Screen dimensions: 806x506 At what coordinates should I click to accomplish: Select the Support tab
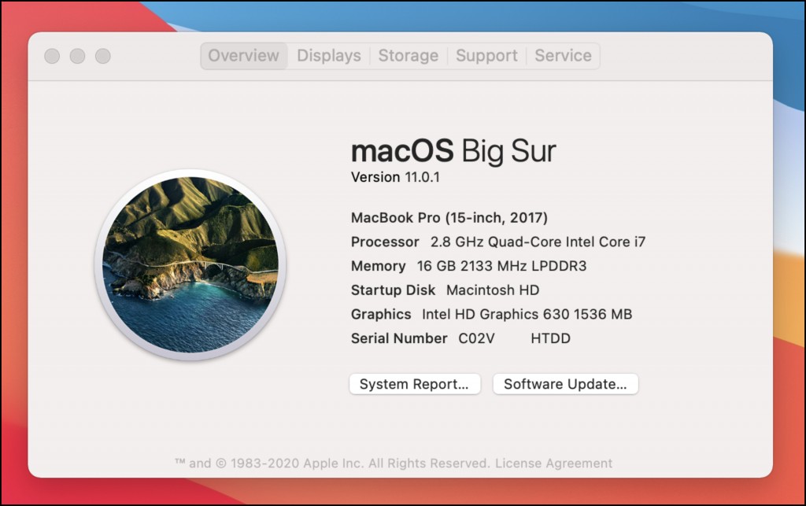click(486, 56)
